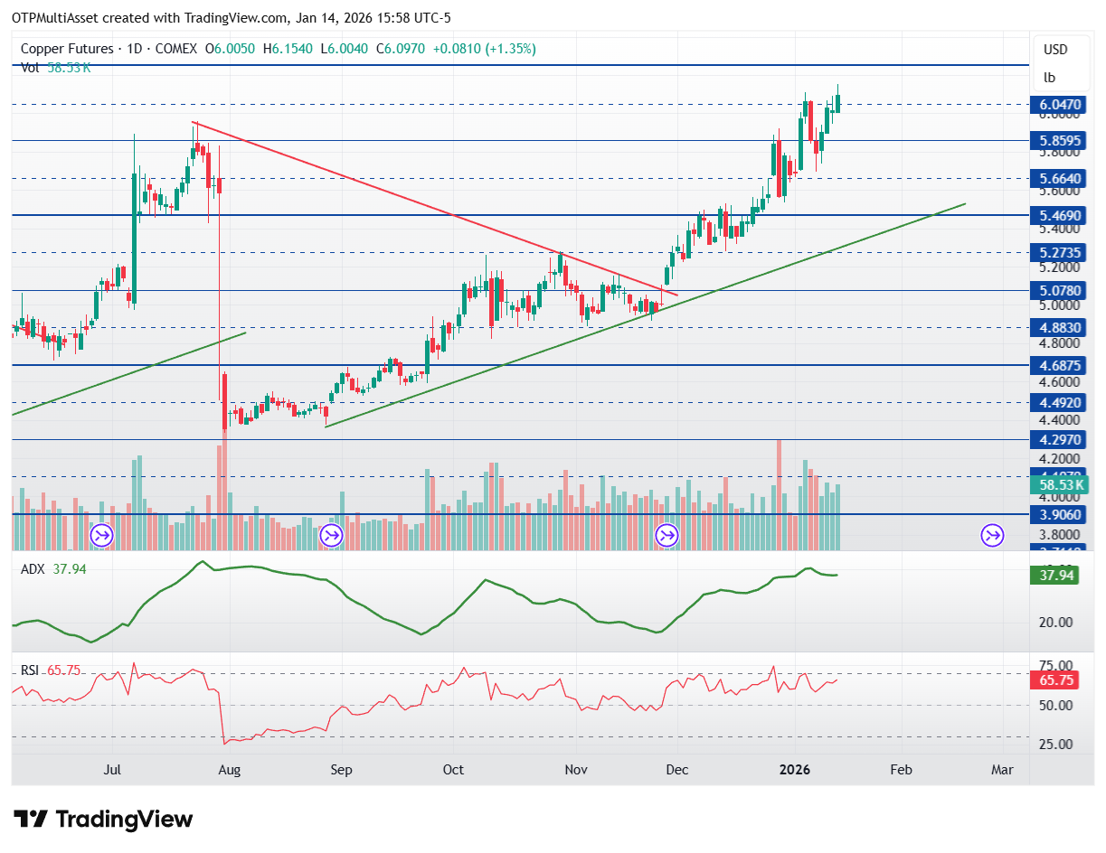Click the contract-roll marker icon just before September
Screen dimensions: 1106x853
(x=332, y=536)
